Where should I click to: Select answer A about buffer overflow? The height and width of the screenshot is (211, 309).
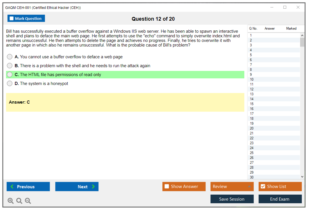point(10,57)
